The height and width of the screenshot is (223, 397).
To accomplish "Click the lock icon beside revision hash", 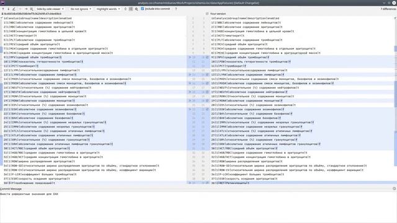I will [x=2, y=14].
